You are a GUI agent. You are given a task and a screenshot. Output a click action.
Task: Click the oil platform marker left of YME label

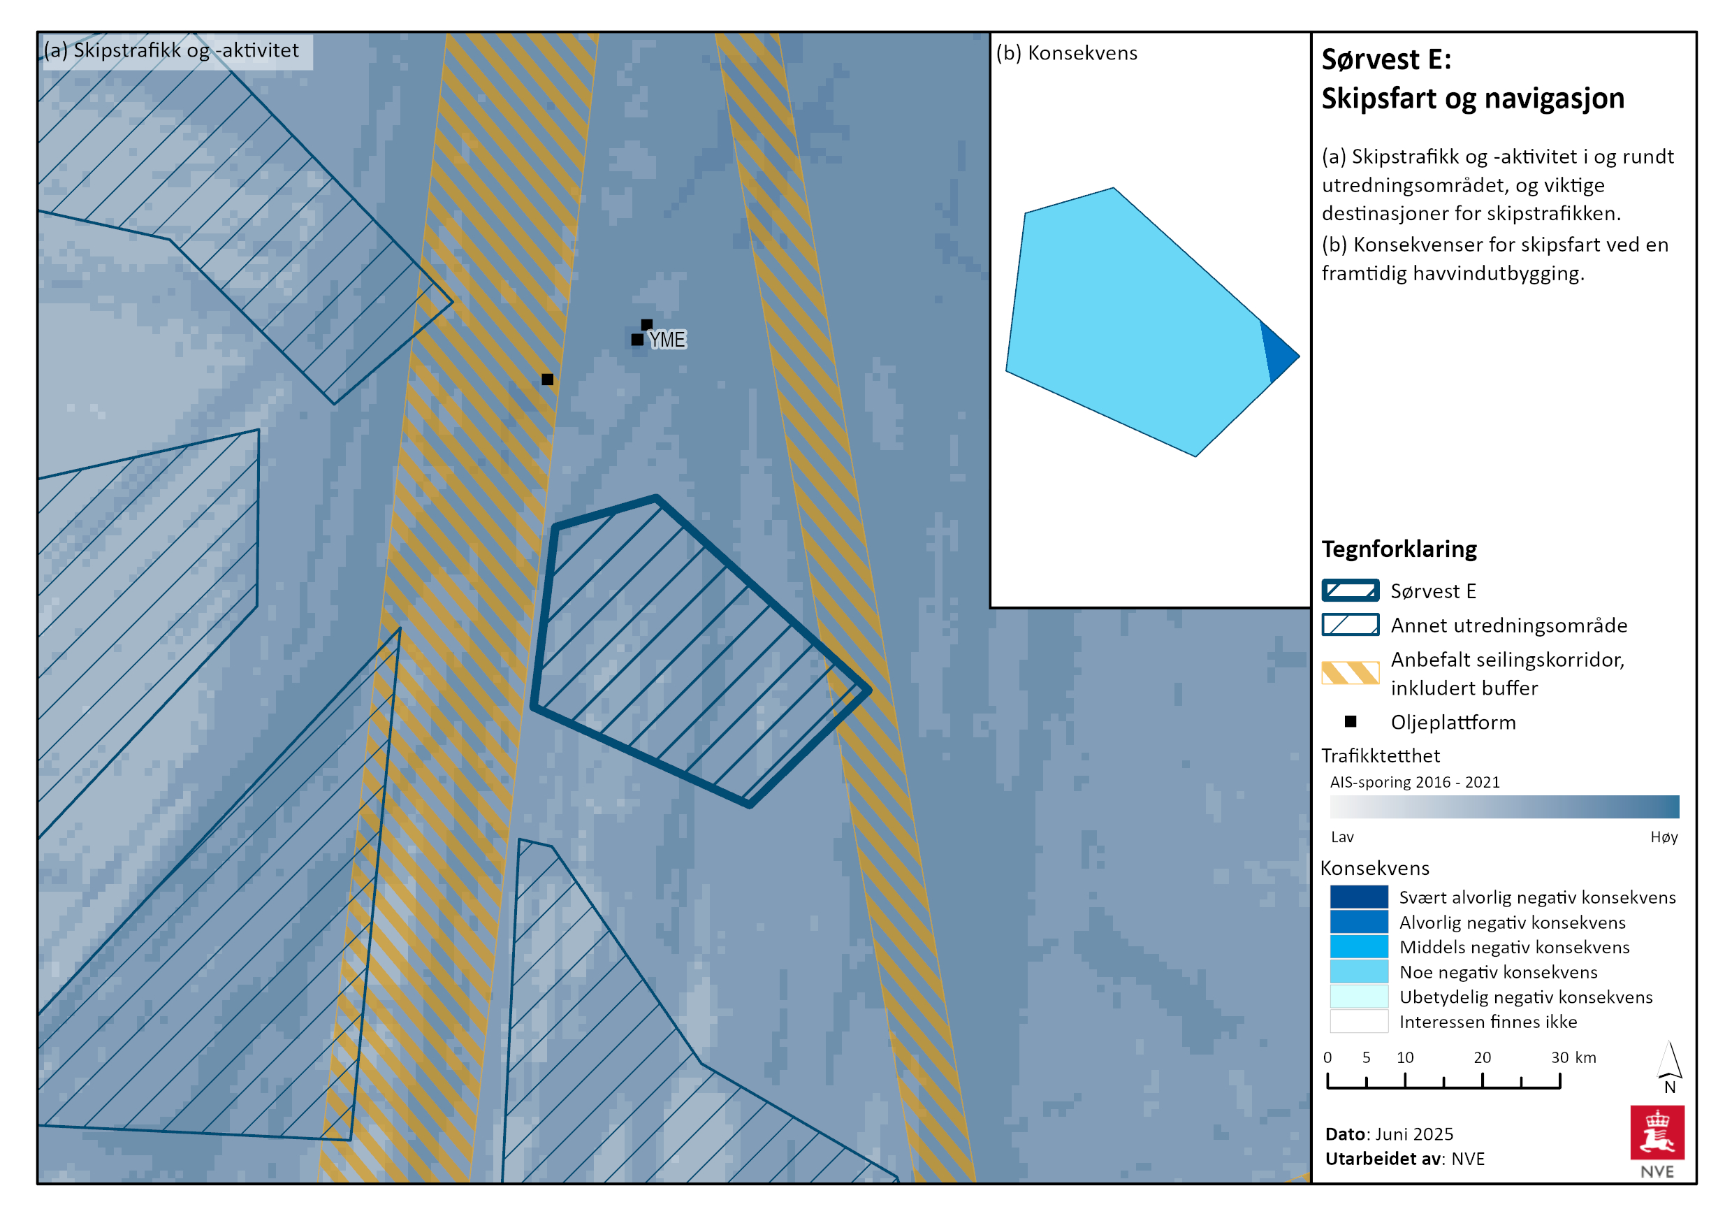(x=636, y=340)
